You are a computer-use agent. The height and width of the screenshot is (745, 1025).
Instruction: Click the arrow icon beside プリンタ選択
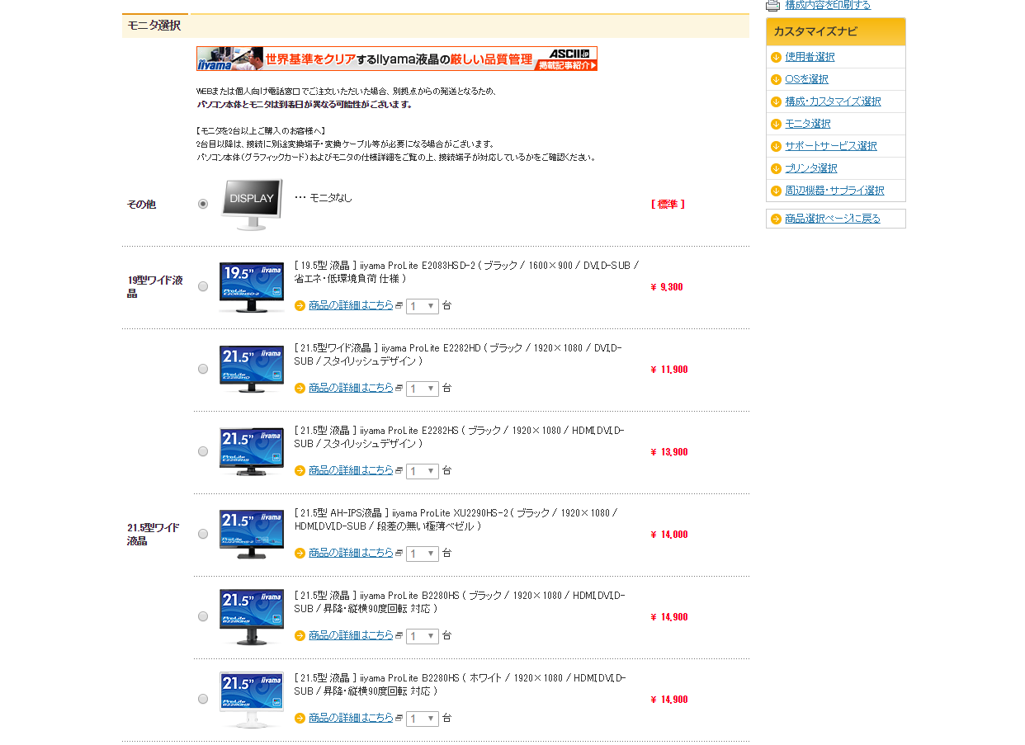tap(776, 168)
